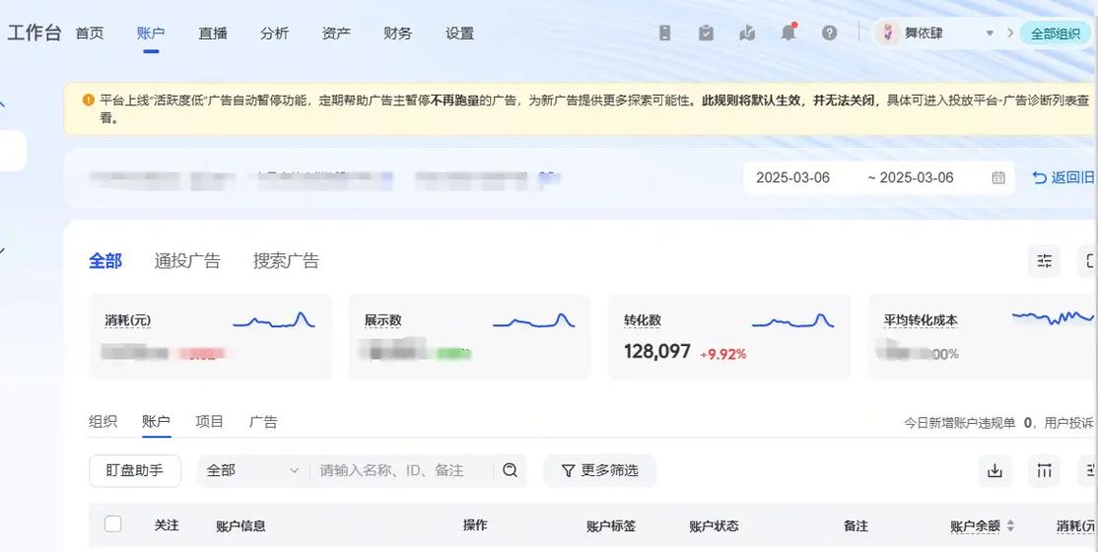This screenshot has height=552, width=1098.
Task: Open 财务 in top navigation
Action: click(x=398, y=33)
